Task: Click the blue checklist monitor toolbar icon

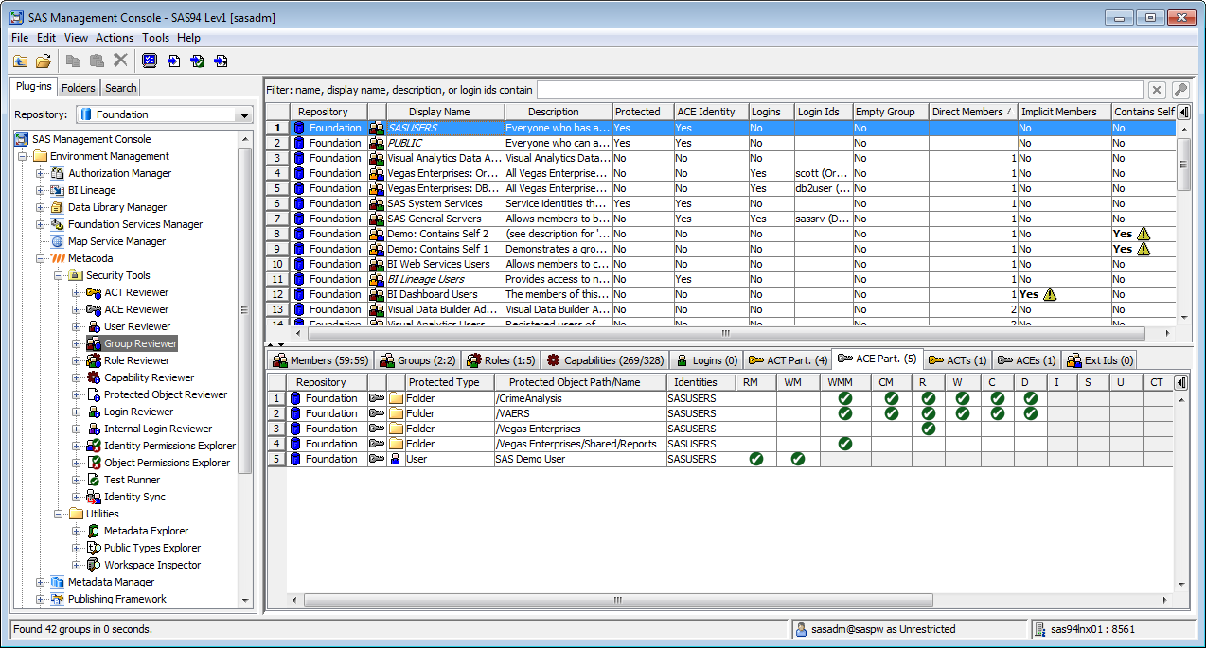Action: [x=150, y=61]
